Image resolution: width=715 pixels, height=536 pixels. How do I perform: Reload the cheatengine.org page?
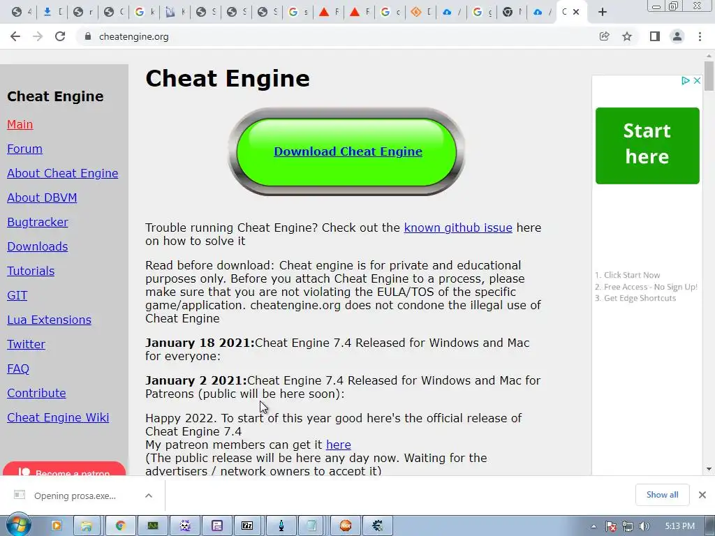coord(60,36)
